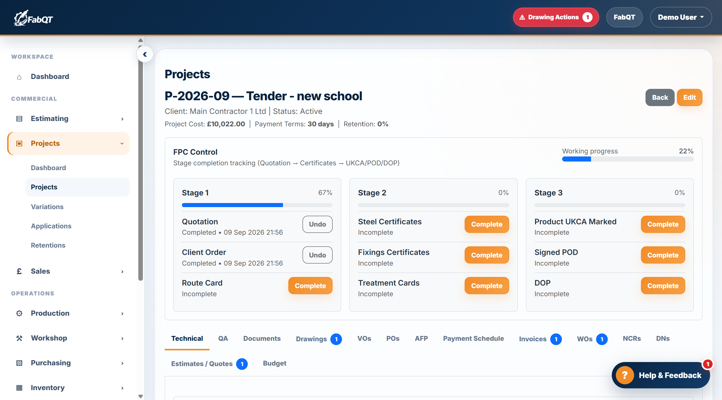Screen dimensions: 722x400
Task: Click the sidebar scrollbar down arrow
Action: pyautogui.click(x=141, y=396)
